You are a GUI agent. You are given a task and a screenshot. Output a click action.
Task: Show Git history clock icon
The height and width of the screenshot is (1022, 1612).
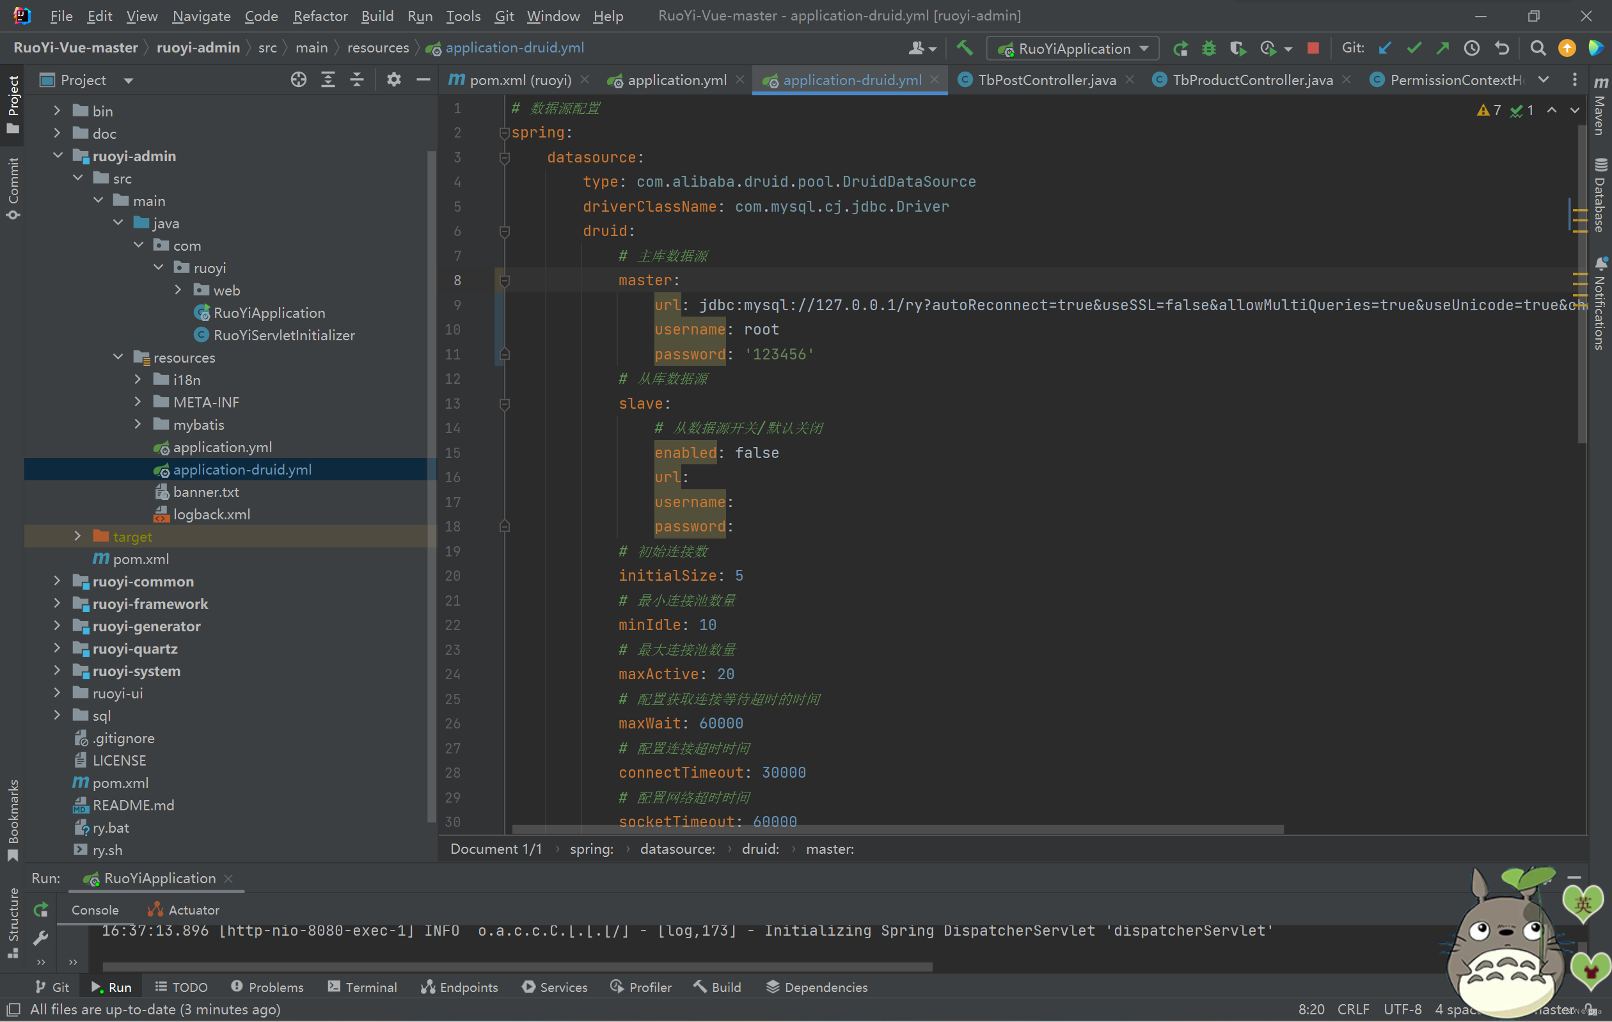coord(1471,48)
